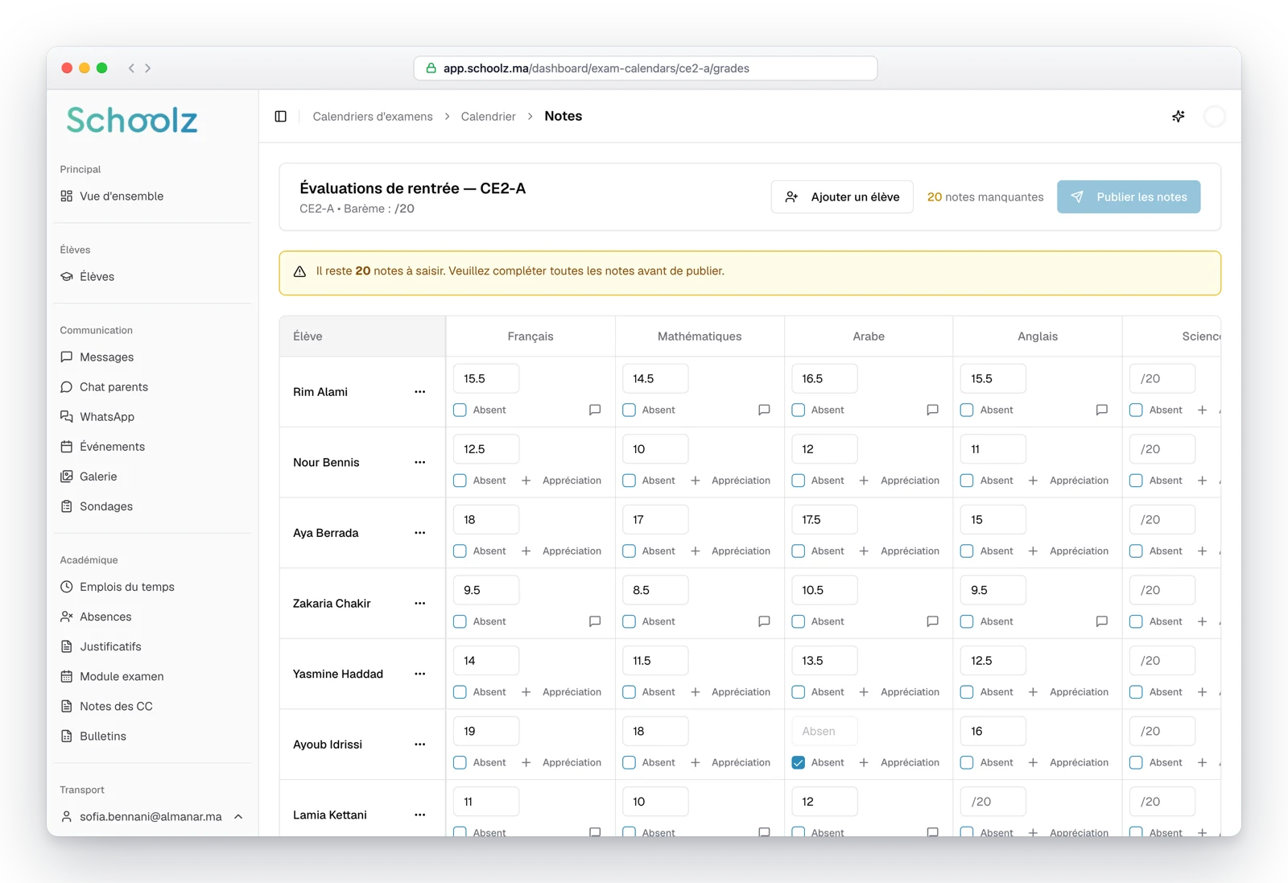Click the browser address bar
Viewport: 1288px width, 883px height.
[x=646, y=68]
